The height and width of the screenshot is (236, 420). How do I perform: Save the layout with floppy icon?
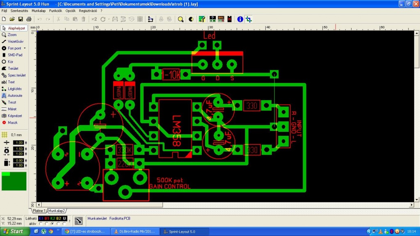(x=21, y=19)
